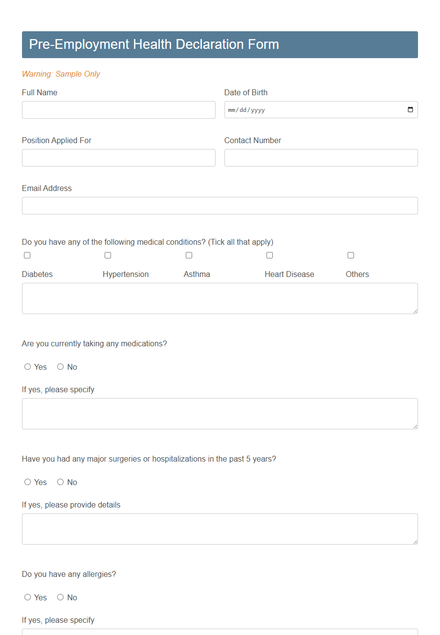
Task: Click the hospitalization details text area
Action: click(x=220, y=529)
